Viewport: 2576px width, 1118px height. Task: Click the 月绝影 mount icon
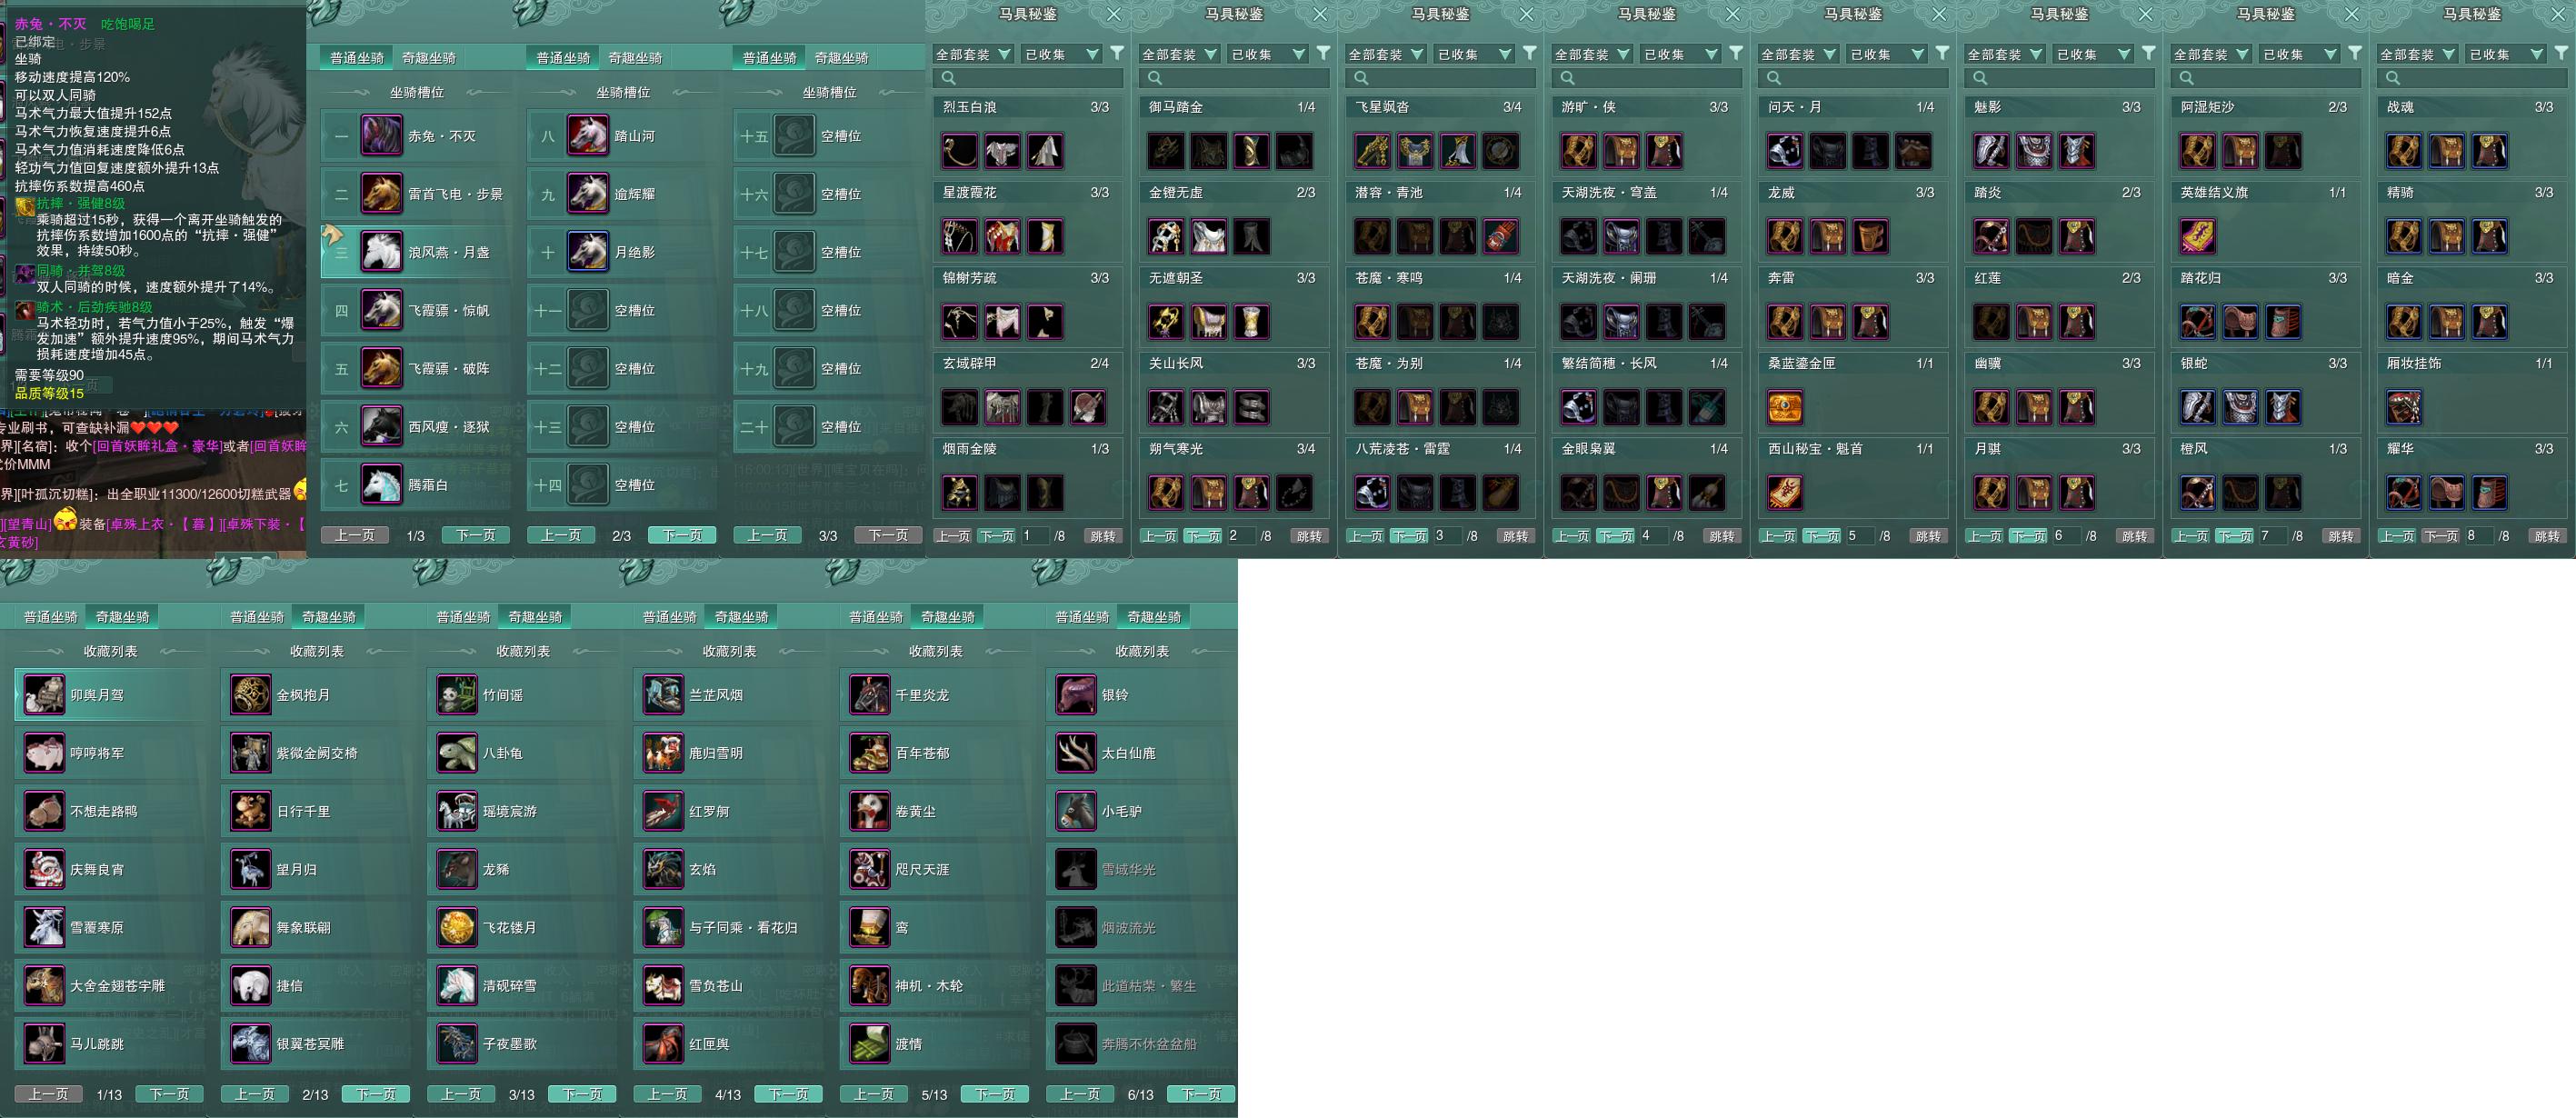click(x=588, y=252)
